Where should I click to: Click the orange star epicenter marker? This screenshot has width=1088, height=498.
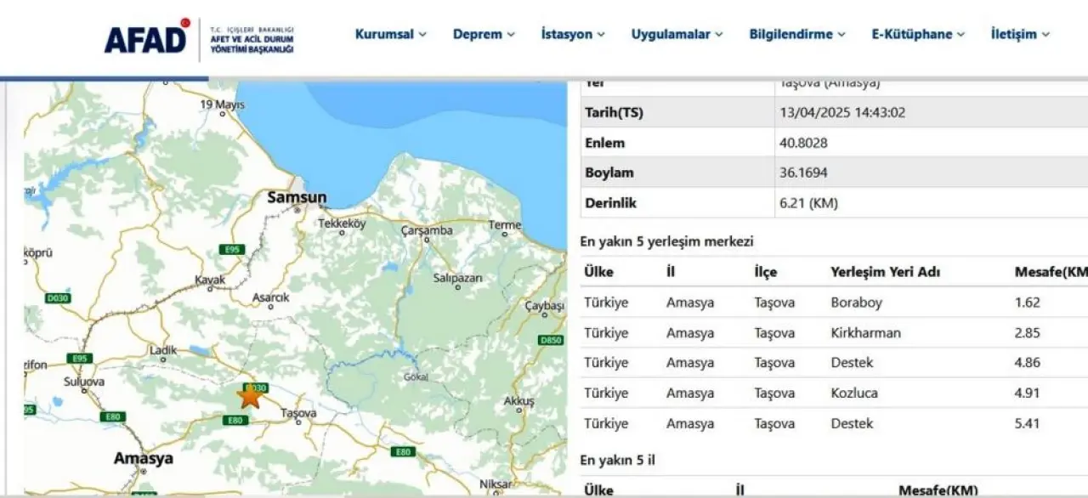[250, 396]
